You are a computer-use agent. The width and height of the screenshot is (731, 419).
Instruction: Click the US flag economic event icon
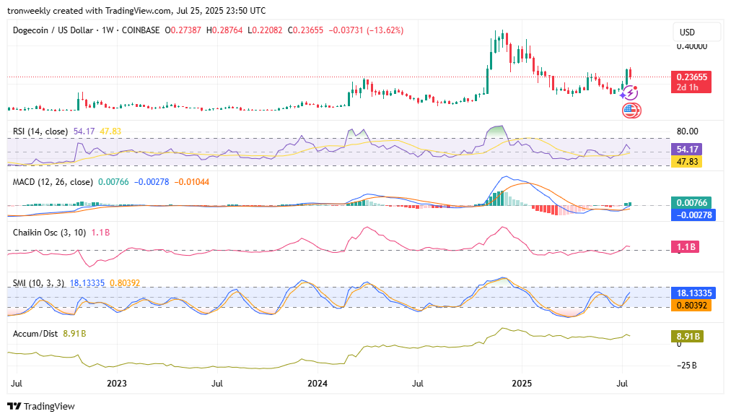pos(631,111)
